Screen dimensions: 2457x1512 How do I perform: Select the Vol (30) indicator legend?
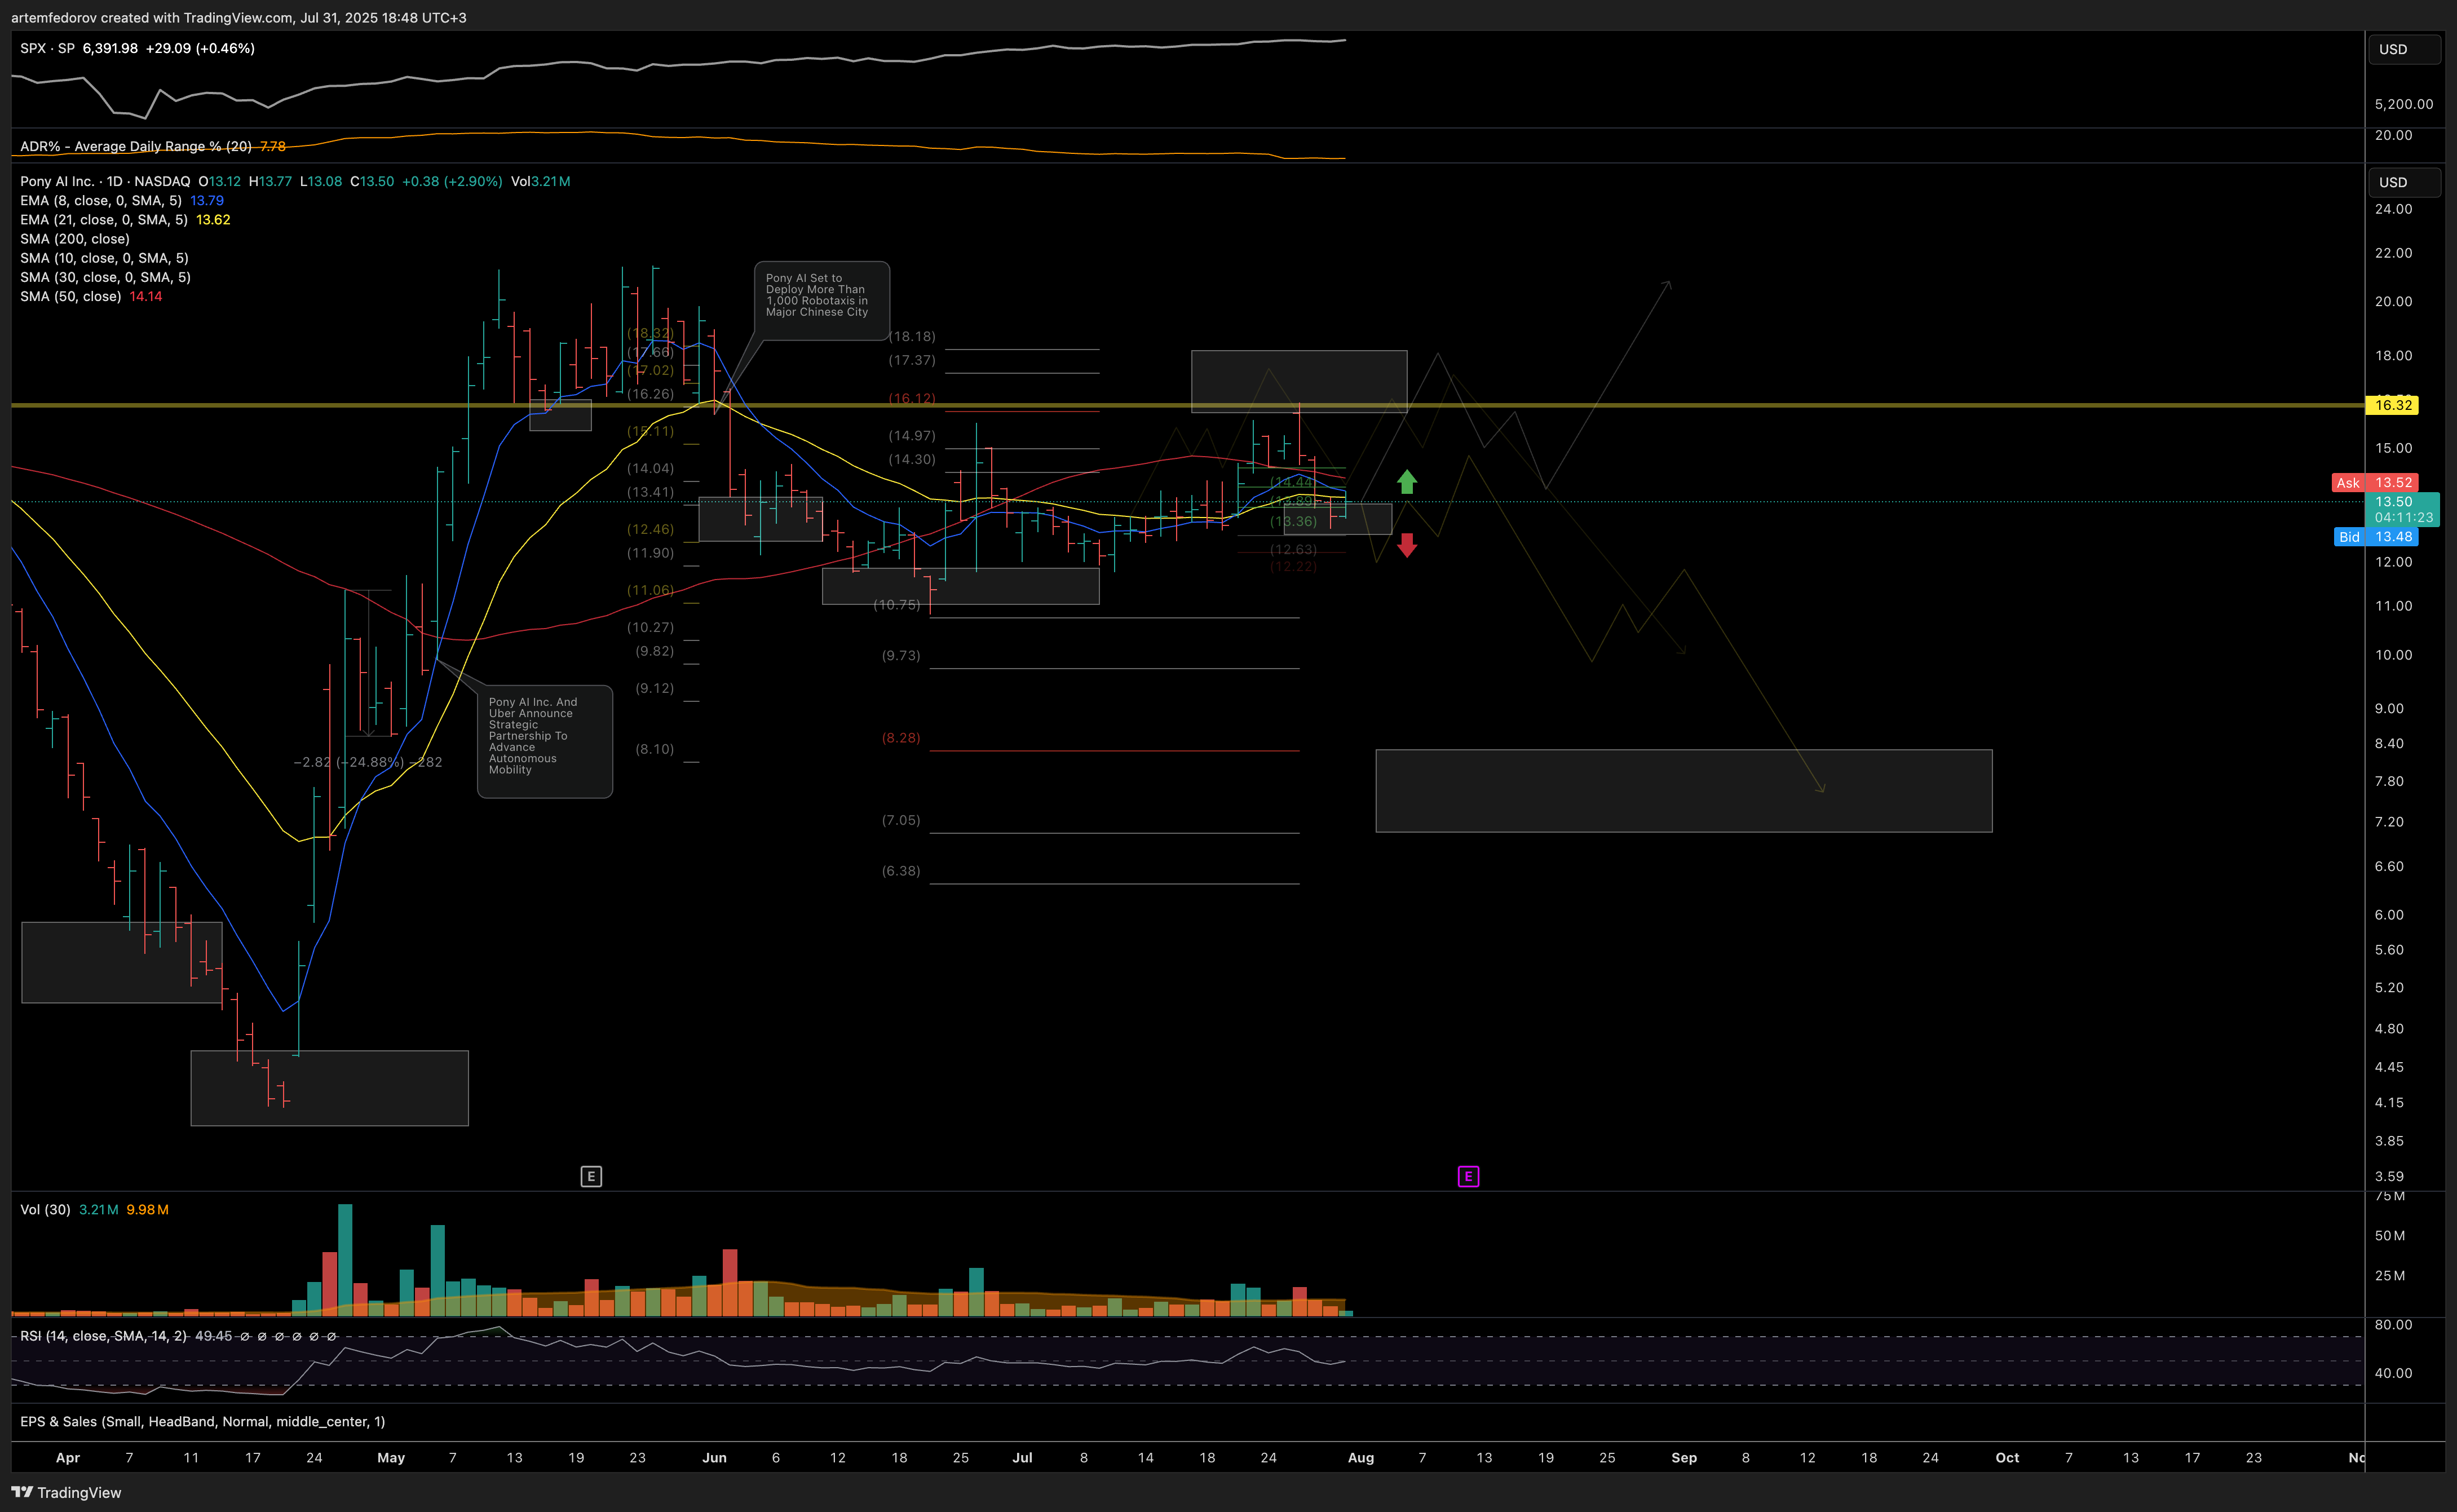point(45,1209)
